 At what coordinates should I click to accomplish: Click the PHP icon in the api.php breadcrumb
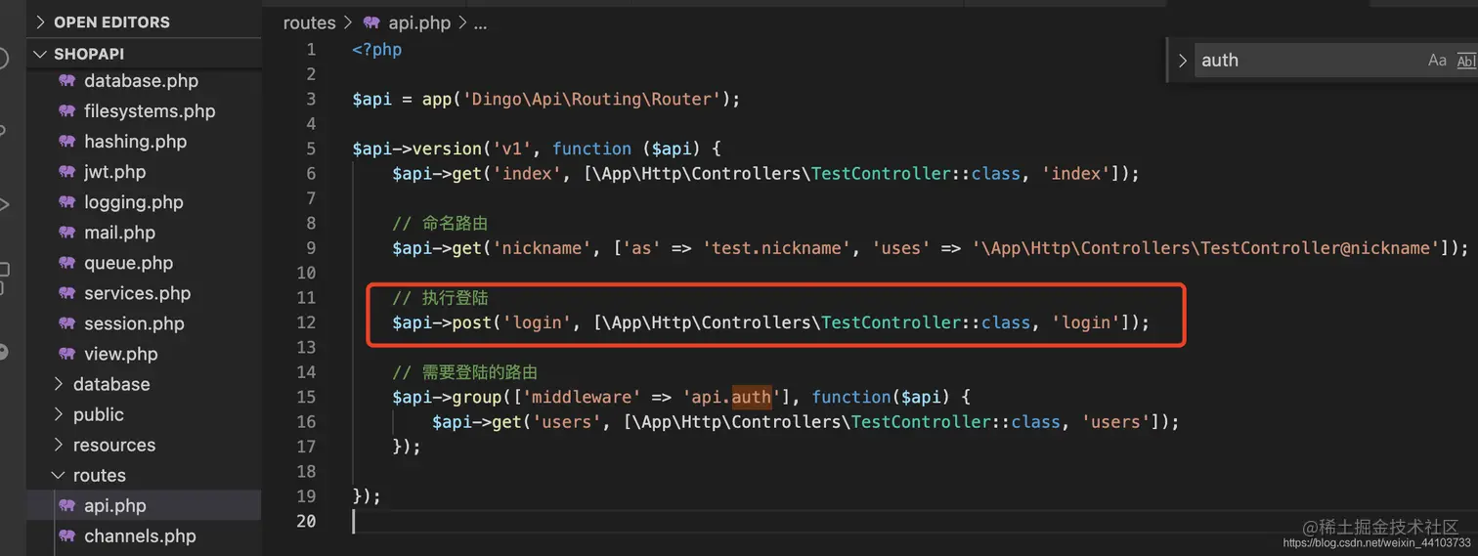tap(370, 22)
